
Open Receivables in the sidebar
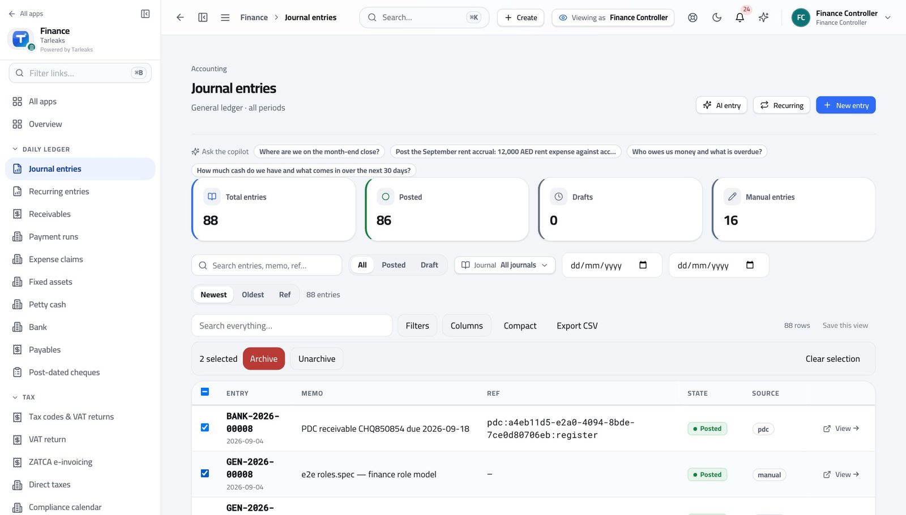coord(80,214)
